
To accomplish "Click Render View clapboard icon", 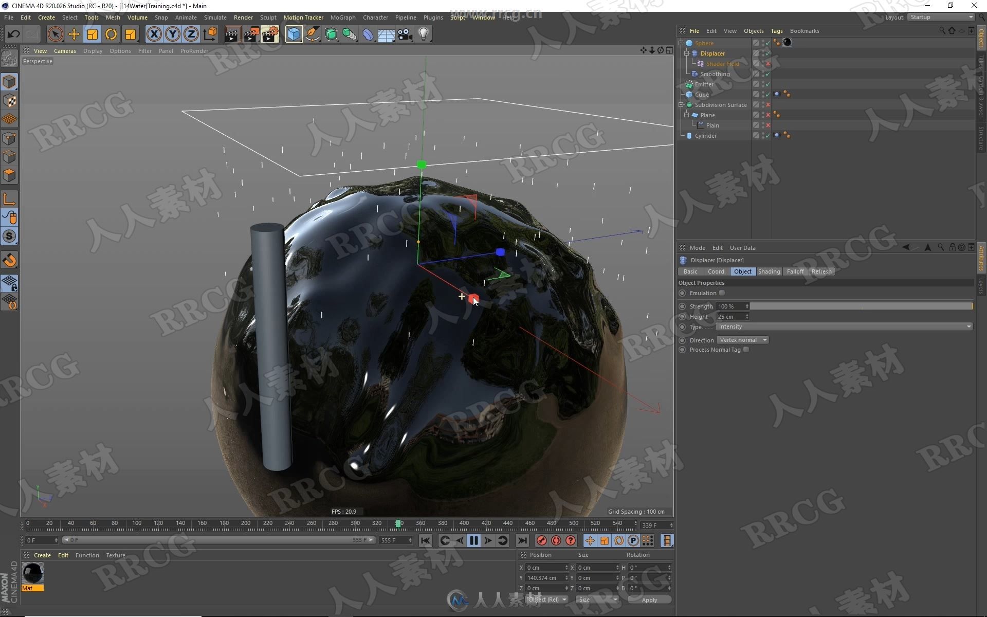I will [232, 34].
